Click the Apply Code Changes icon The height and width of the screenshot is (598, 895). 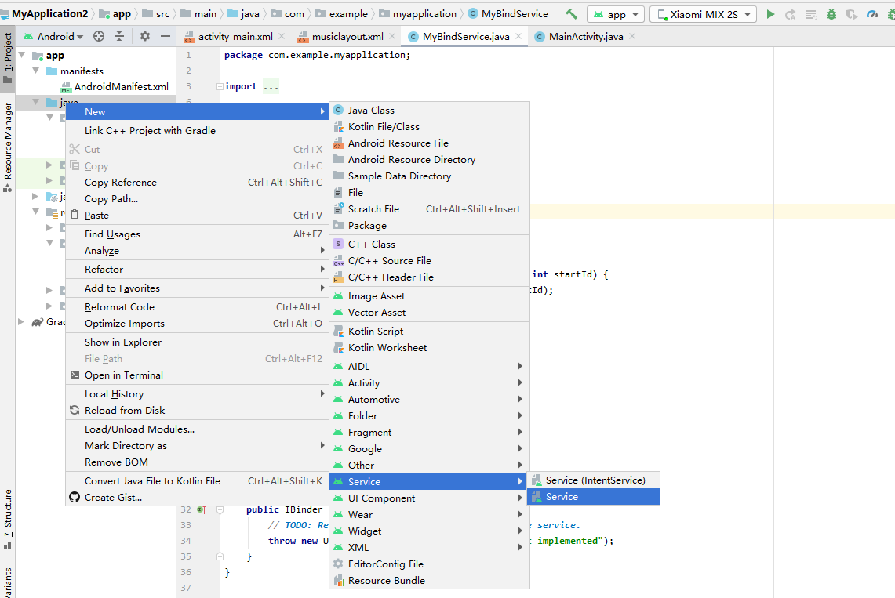point(811,14)
